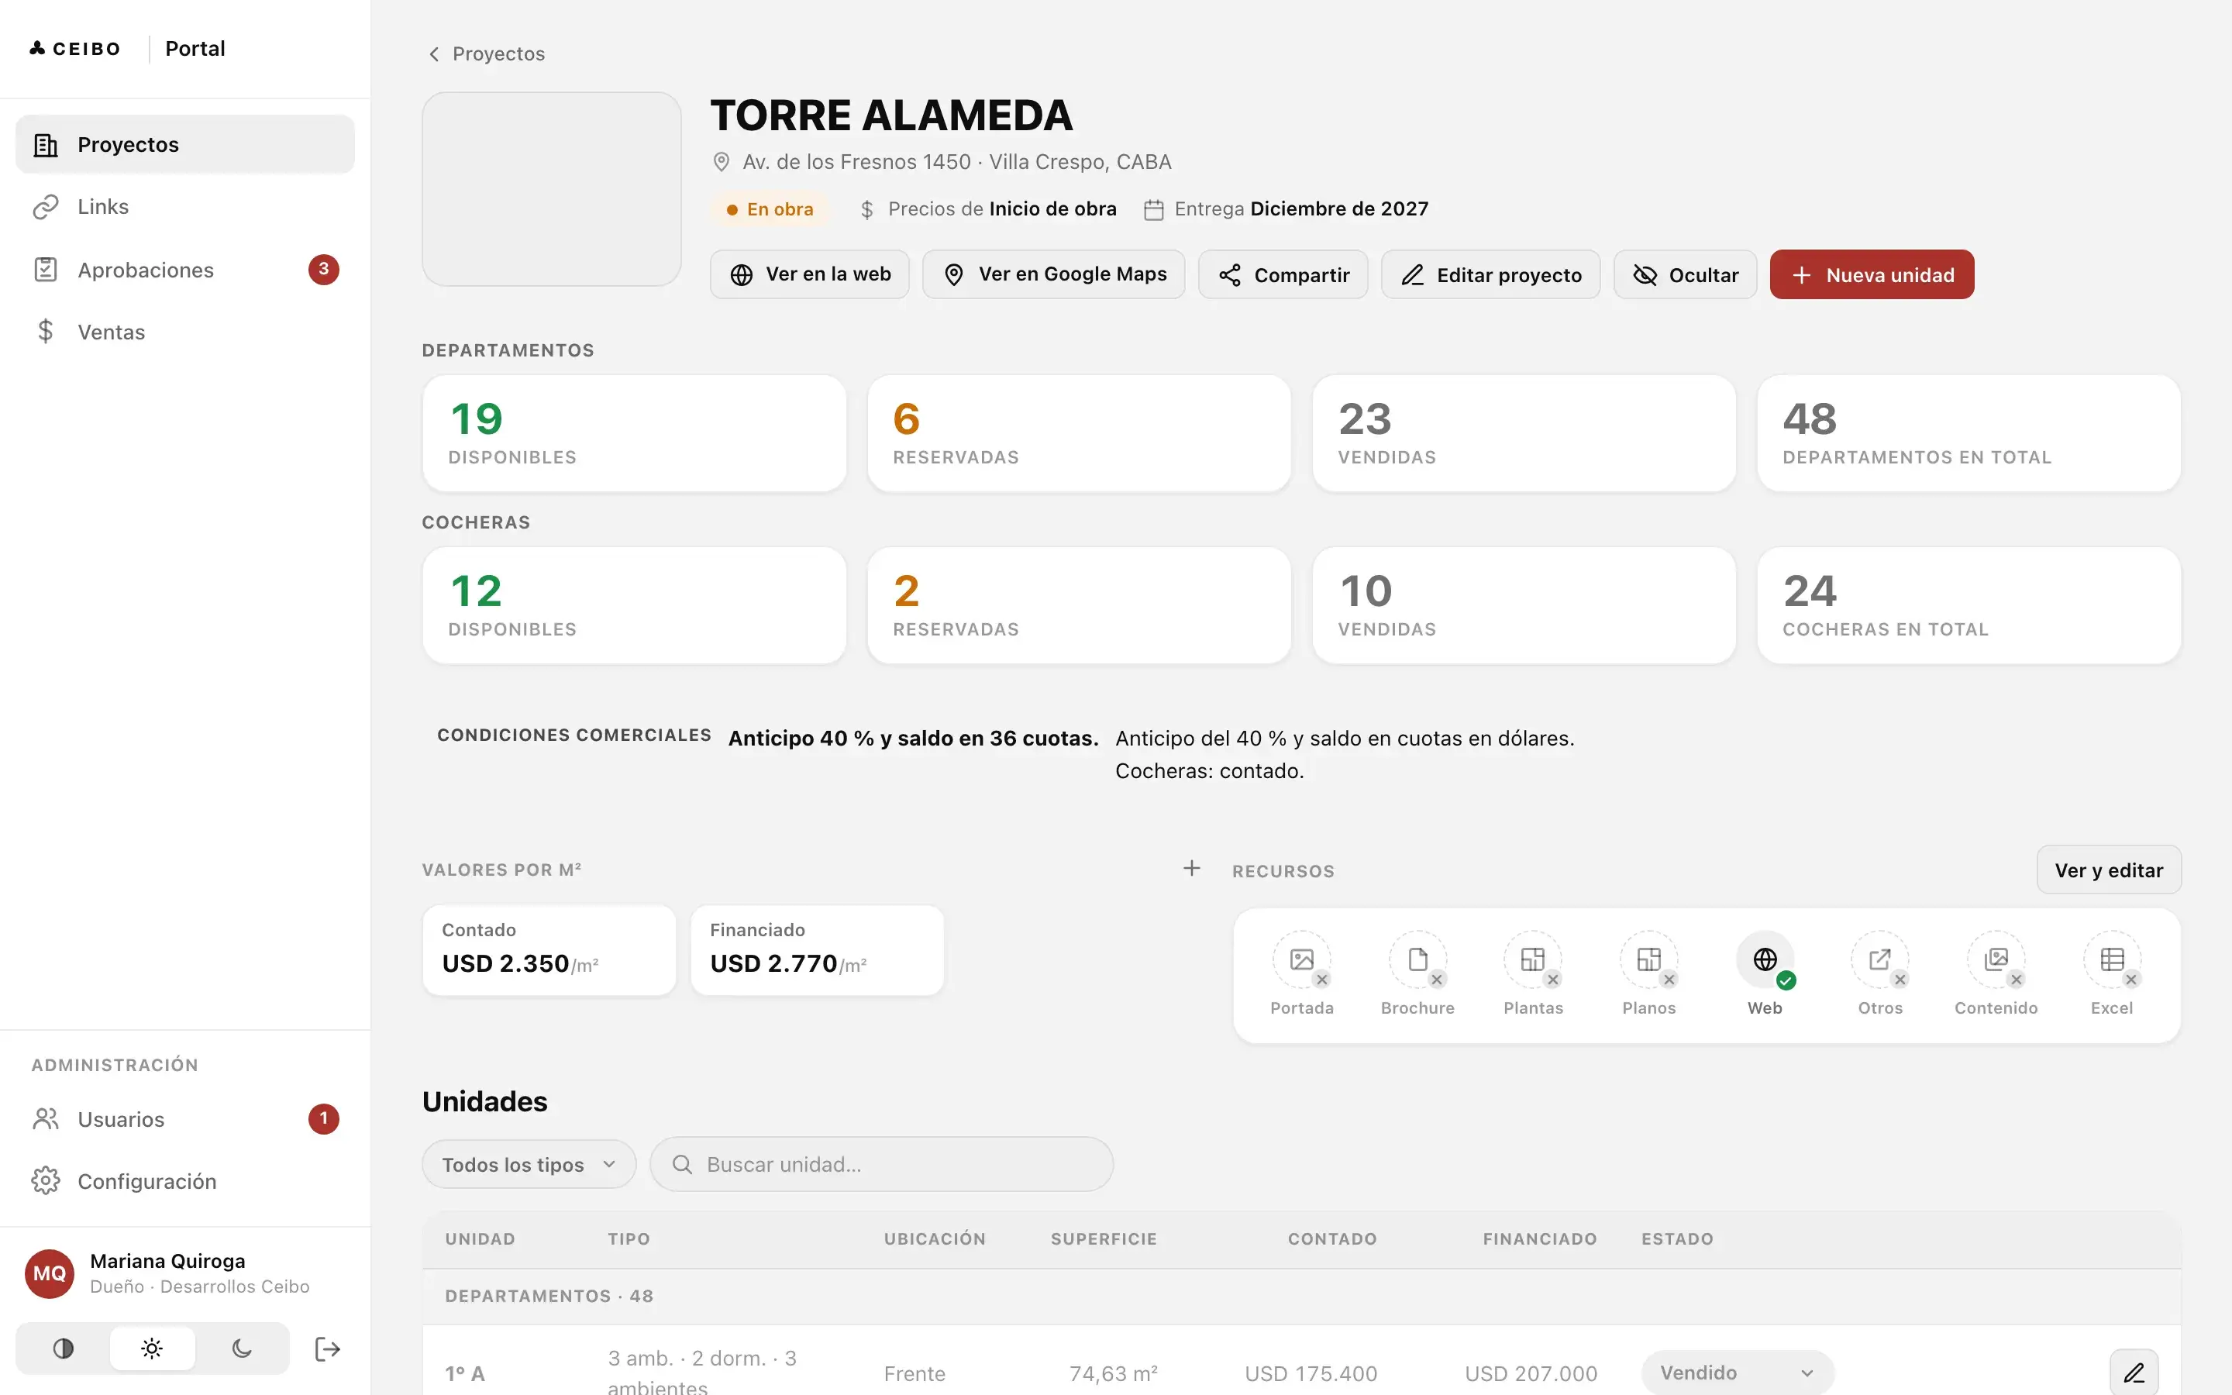The image size is (2232, 1395).
Task: Go back to Proyectos via chevron
Action: 486,53
